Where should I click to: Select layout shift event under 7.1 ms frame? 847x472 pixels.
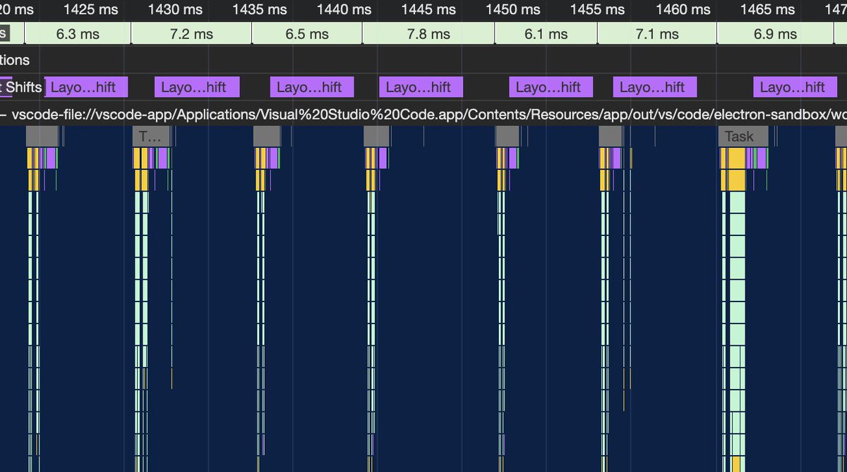(655, 87)
